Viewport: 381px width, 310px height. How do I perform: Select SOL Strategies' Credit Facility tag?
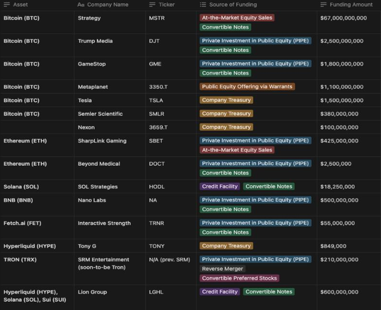pyautogui.click(x=220, y=186)
